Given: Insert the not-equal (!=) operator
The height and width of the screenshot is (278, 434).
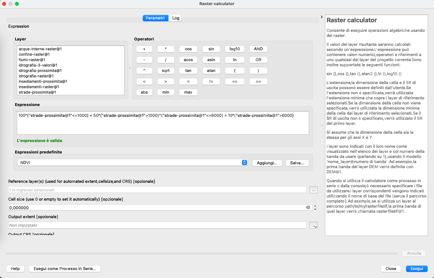Looking at the screenshot, I should [211, 82].
